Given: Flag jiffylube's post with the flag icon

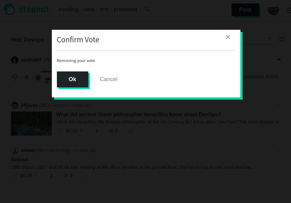Looking at the screenshot, I should 279,105.
